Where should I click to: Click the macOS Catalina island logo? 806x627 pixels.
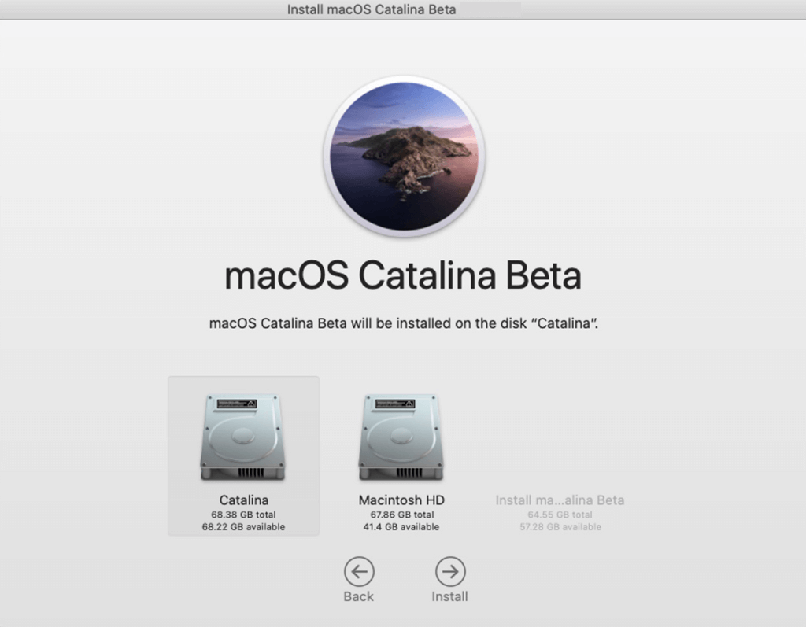[x=404, y=157]
